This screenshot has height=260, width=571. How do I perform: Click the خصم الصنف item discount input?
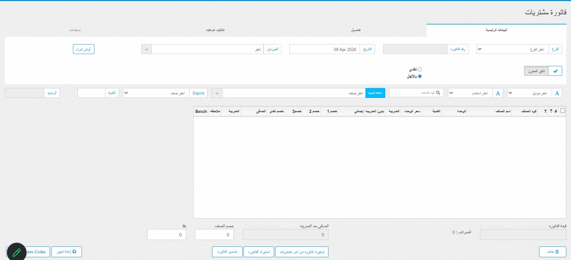(214, 235)
